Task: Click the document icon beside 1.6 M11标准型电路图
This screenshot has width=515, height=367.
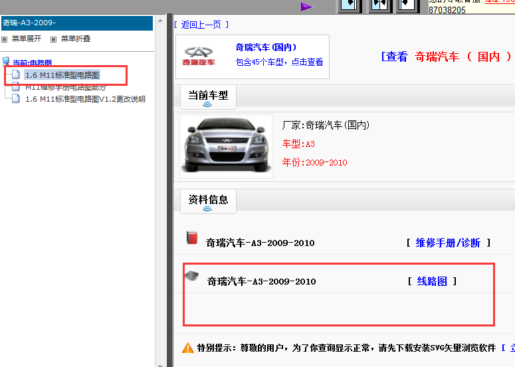Action: tap(16, 74)
